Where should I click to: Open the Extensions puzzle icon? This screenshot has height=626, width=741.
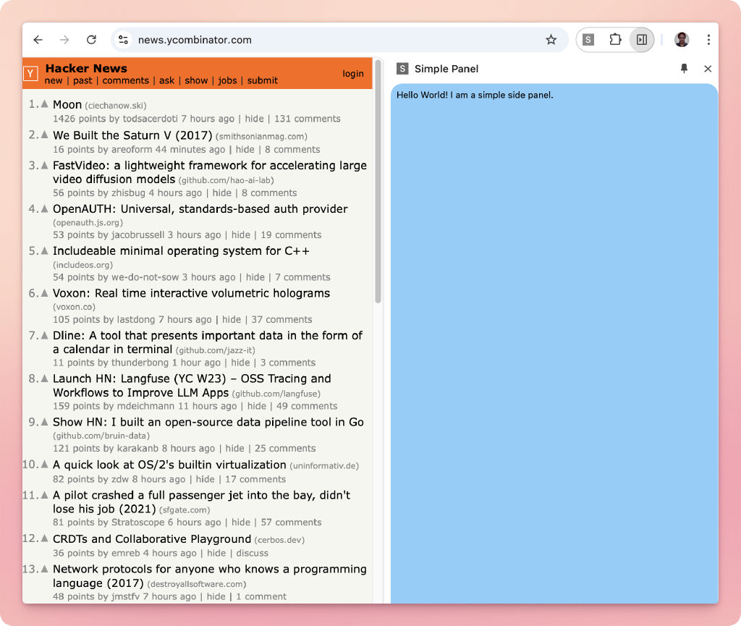coord(615,40)
